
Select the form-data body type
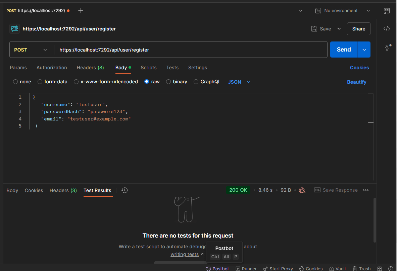coord(52,82)
